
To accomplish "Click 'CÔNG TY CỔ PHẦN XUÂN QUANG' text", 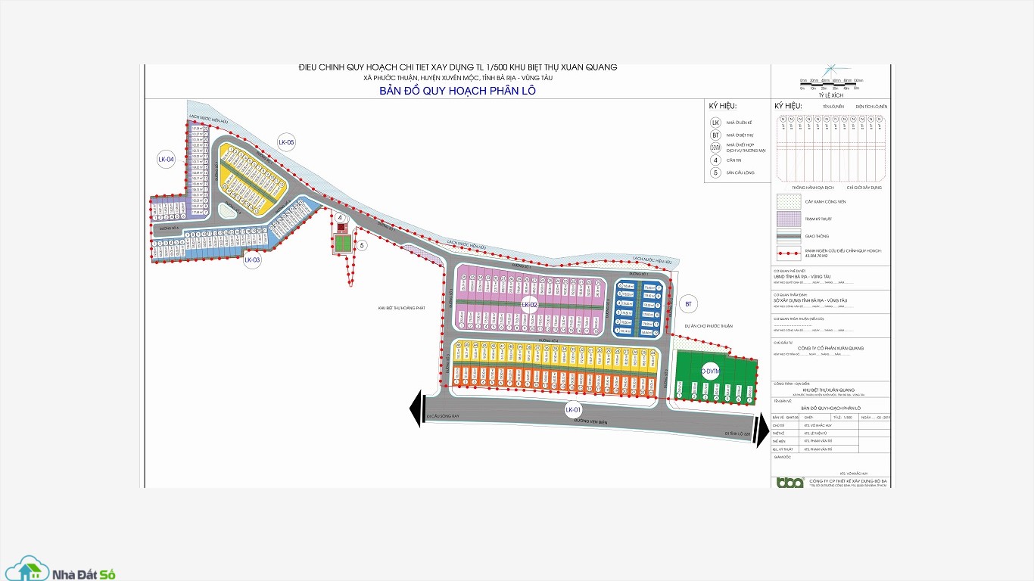I will pos(831,348).
